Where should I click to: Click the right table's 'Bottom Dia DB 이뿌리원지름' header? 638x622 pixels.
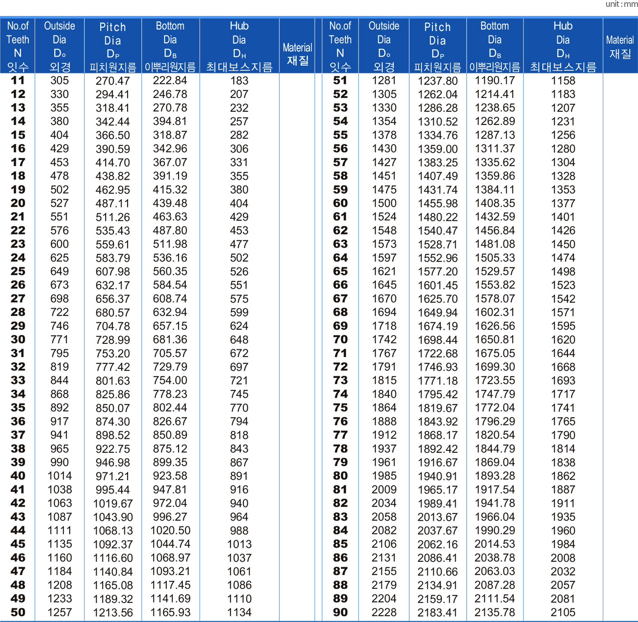[x=495, y=46]
